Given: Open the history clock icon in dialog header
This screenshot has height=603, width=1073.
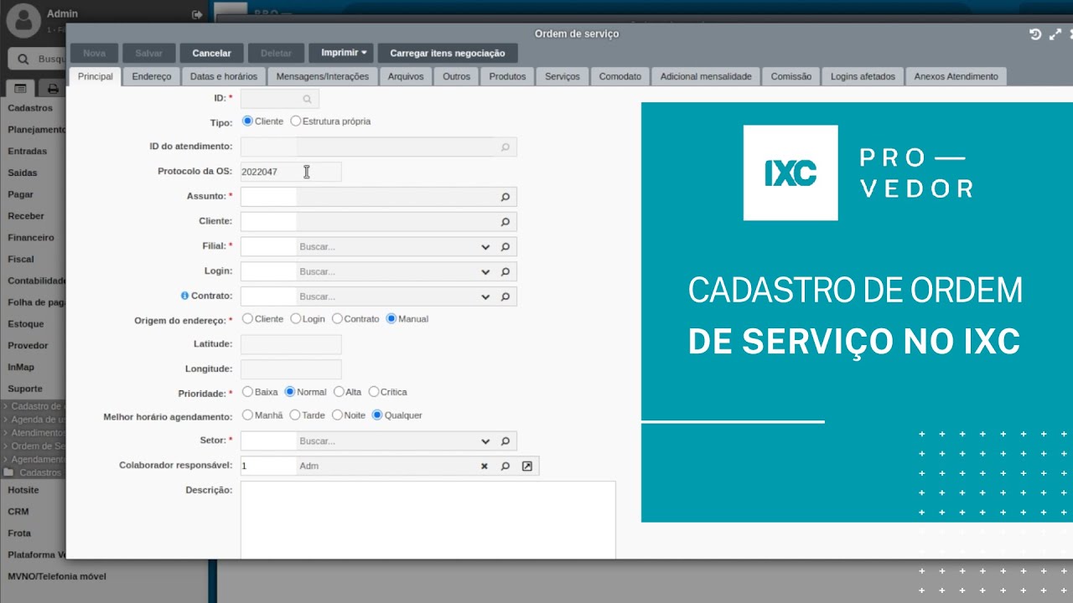Looking at the screenshot, I should pos(1035,33).
